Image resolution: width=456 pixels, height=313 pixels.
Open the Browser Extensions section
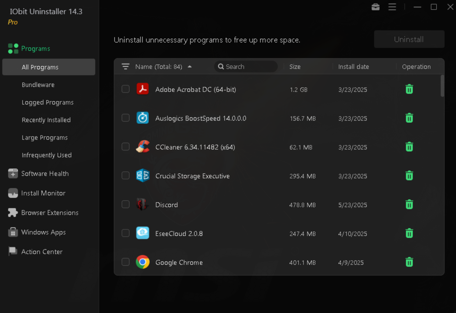(50, 213)
